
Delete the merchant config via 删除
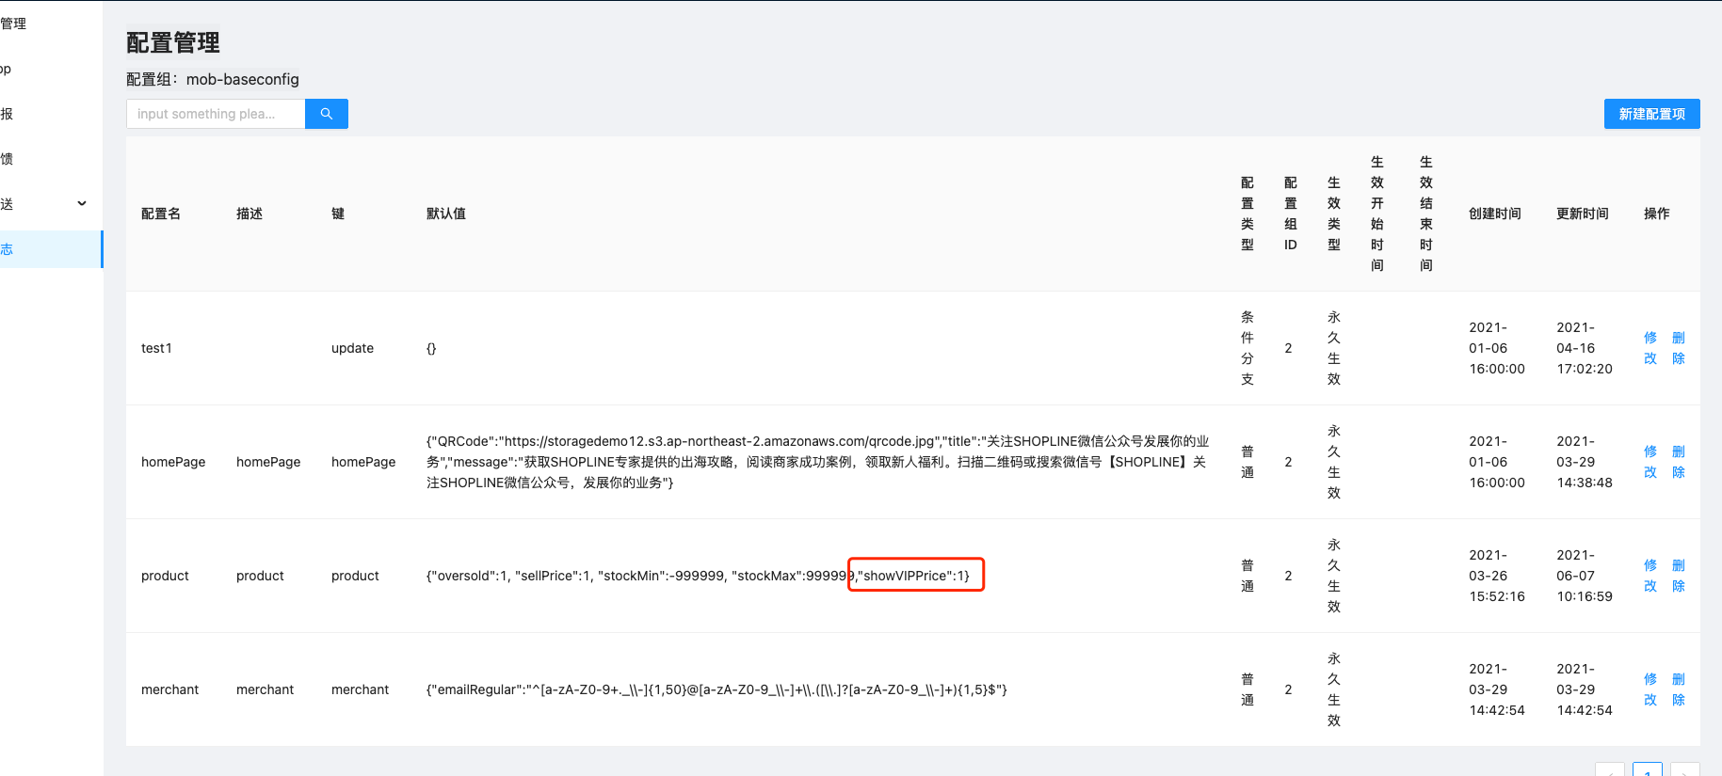coord(1679,689)
